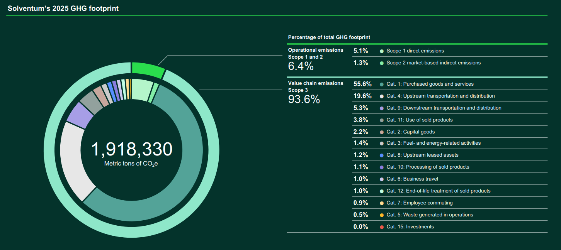Click the 1.4% Fuel- and energy-related value
This screenshot has height=250, width=561.
click(x=361, y=143)
